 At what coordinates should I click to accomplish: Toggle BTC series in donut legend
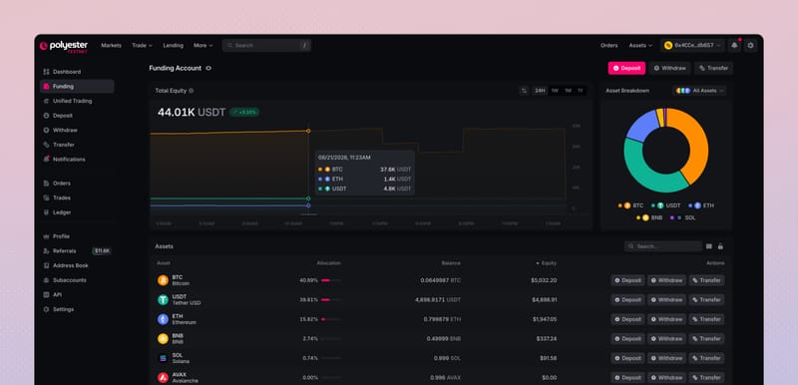[x=630, y=205]
